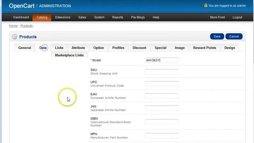The height and width of the screenshot is (143, 254).
Task: Click the lock icon beside login status
Action: (206, 5)
